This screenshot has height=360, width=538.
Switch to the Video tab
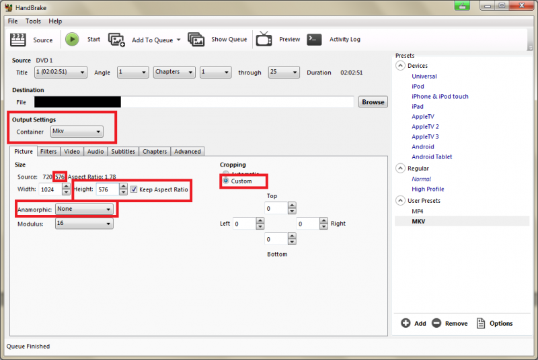click(x=72, y=151)
